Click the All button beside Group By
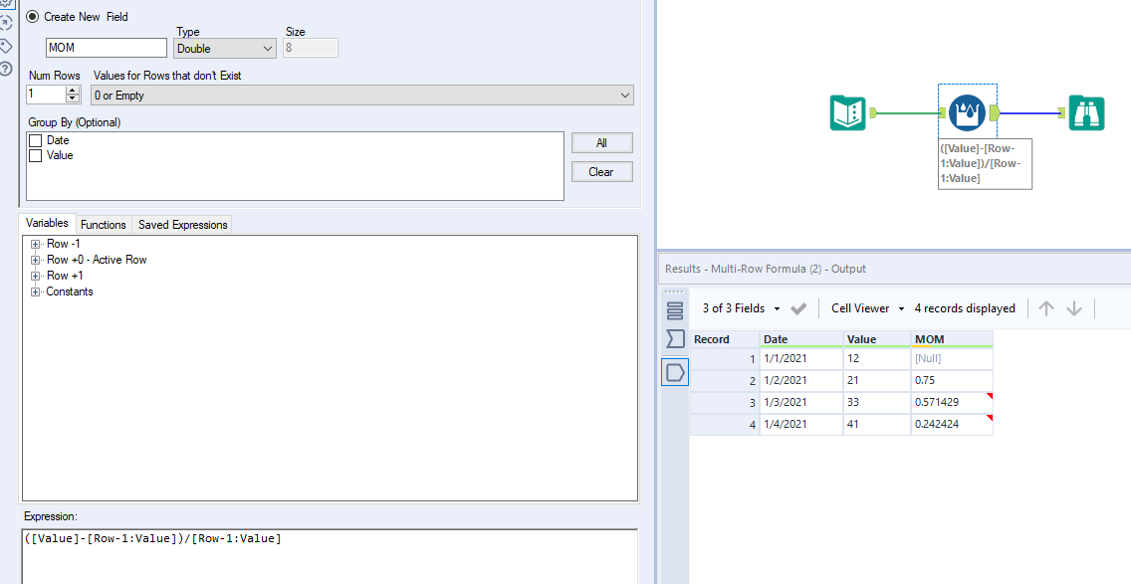This screenshot has width=1131, height=584. coord(600,142)
